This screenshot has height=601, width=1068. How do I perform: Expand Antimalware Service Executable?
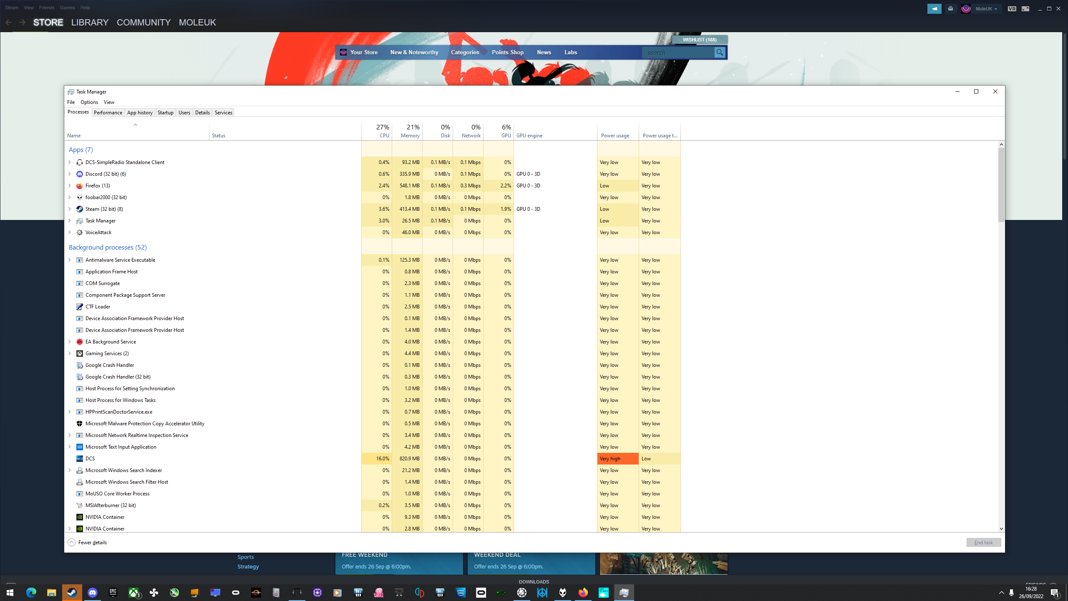[x=70, y=260]
